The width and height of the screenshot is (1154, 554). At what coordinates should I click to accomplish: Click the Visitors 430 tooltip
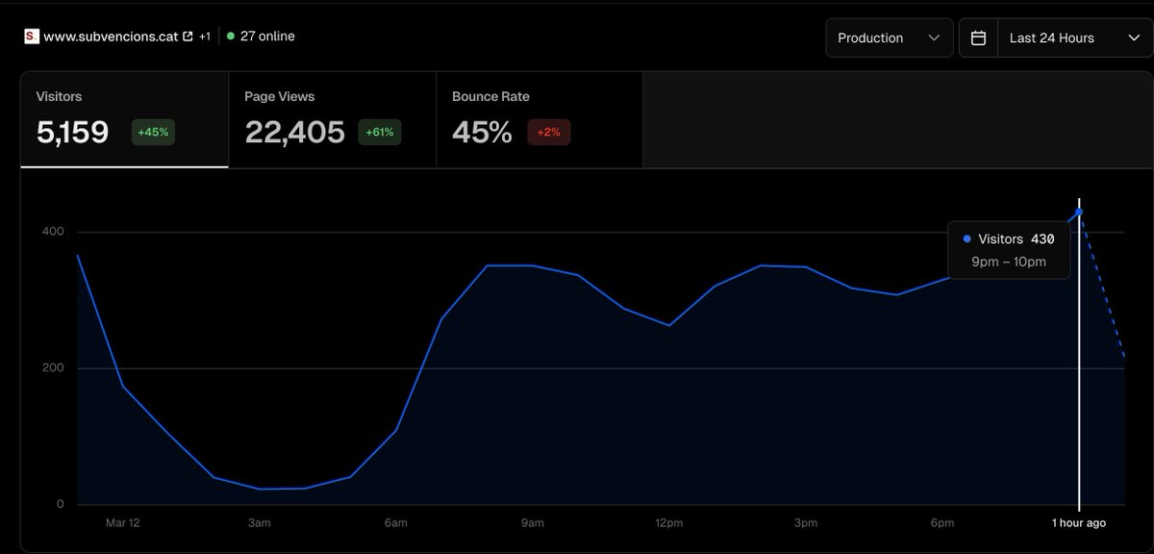pyautogui.click(x=1009, y=250)
